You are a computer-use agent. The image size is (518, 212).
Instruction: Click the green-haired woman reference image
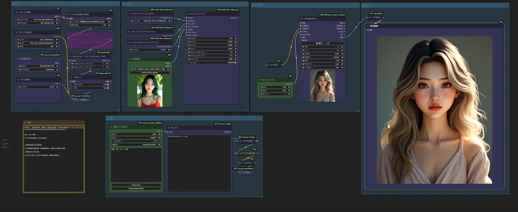pyautogui.click(x=150, y=91)
